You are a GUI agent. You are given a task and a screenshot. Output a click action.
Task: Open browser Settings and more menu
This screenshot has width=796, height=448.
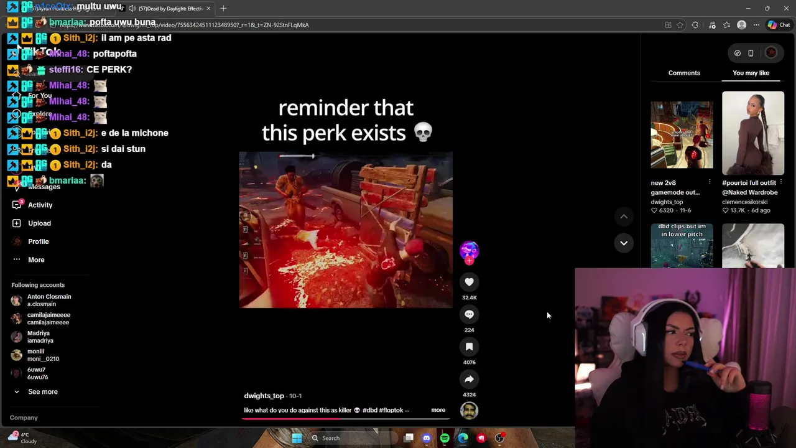[756, 25]
